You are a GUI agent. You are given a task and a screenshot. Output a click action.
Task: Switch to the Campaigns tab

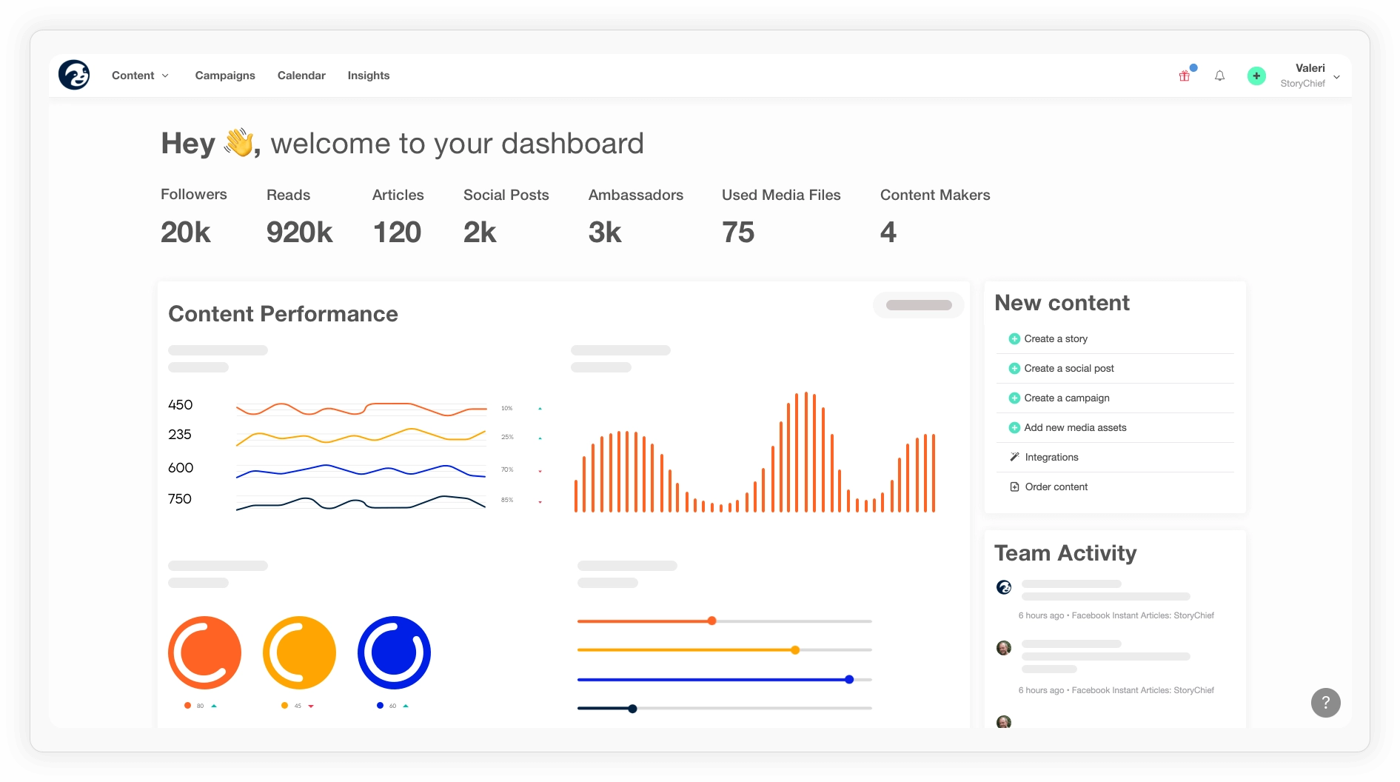pyautogui.click(x=225, y=75)
